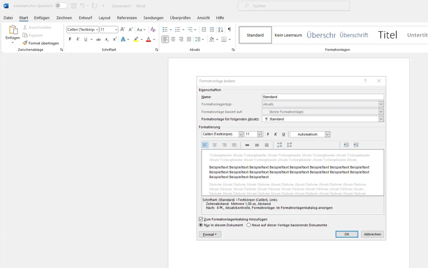Keep Nur in diesem Dokument selected
The image size is (428, 268).
[x=201, y=225]
